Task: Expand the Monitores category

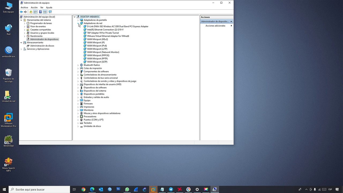Action: click(x=78, y=110)
